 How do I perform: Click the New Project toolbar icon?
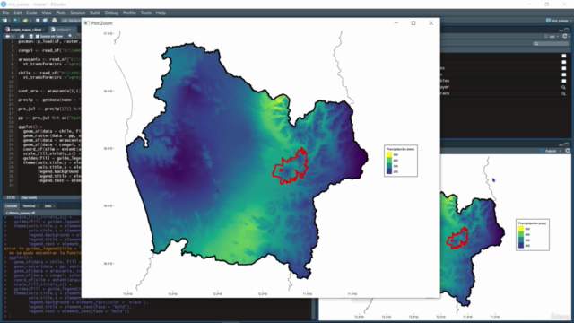click(x=16, y=21)
